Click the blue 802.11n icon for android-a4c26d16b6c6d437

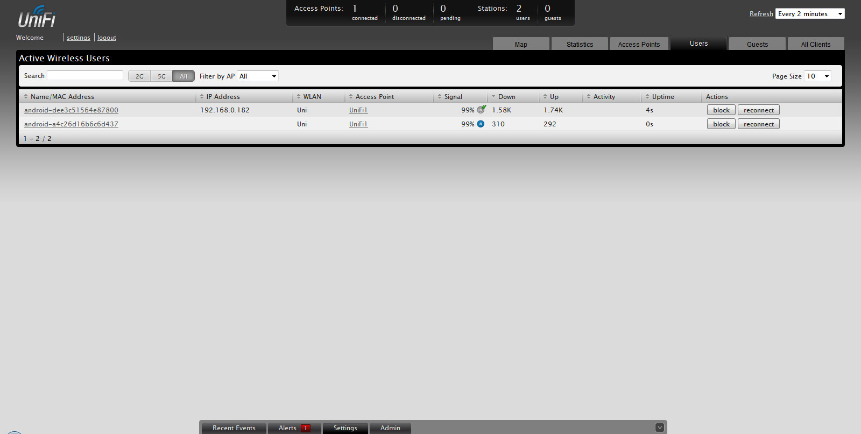[481, 124]
